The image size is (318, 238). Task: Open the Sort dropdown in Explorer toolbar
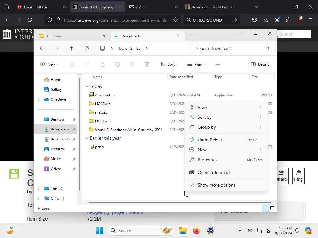pos(169,64)
